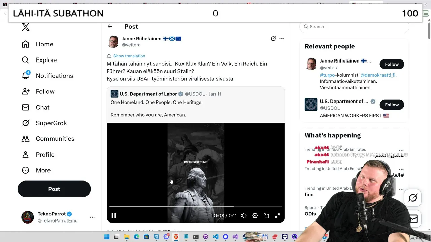431x242 pixels.
Task: Open File Explorer from taskbar
Action: (x=127, y=237)
